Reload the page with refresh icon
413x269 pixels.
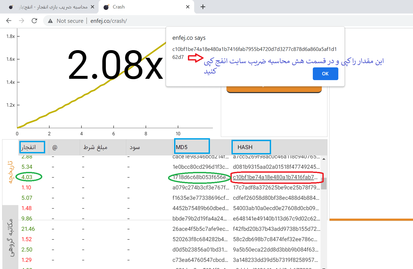tap(34, 21)
